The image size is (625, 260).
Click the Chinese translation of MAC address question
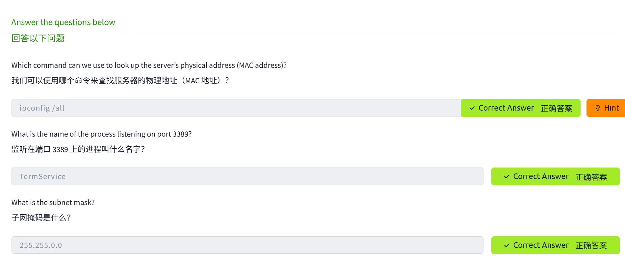[120, 81]
